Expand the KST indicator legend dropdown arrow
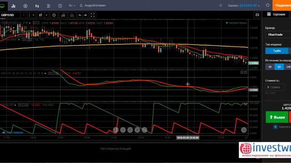The height and width of the screenshot is (163, 291). [45, 73]
